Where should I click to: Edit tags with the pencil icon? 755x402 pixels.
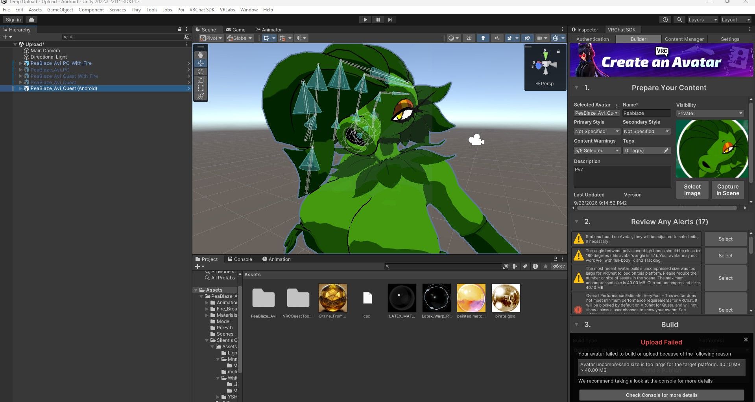[x=666, y=151]
